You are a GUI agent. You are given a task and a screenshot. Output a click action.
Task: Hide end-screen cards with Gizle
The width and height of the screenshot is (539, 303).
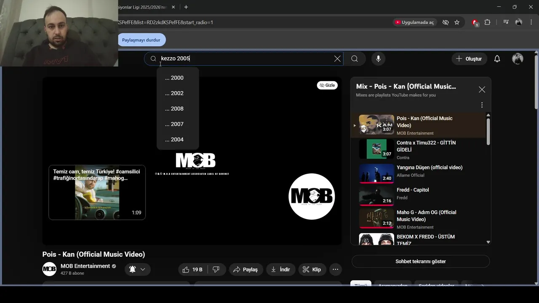point(327,85)
